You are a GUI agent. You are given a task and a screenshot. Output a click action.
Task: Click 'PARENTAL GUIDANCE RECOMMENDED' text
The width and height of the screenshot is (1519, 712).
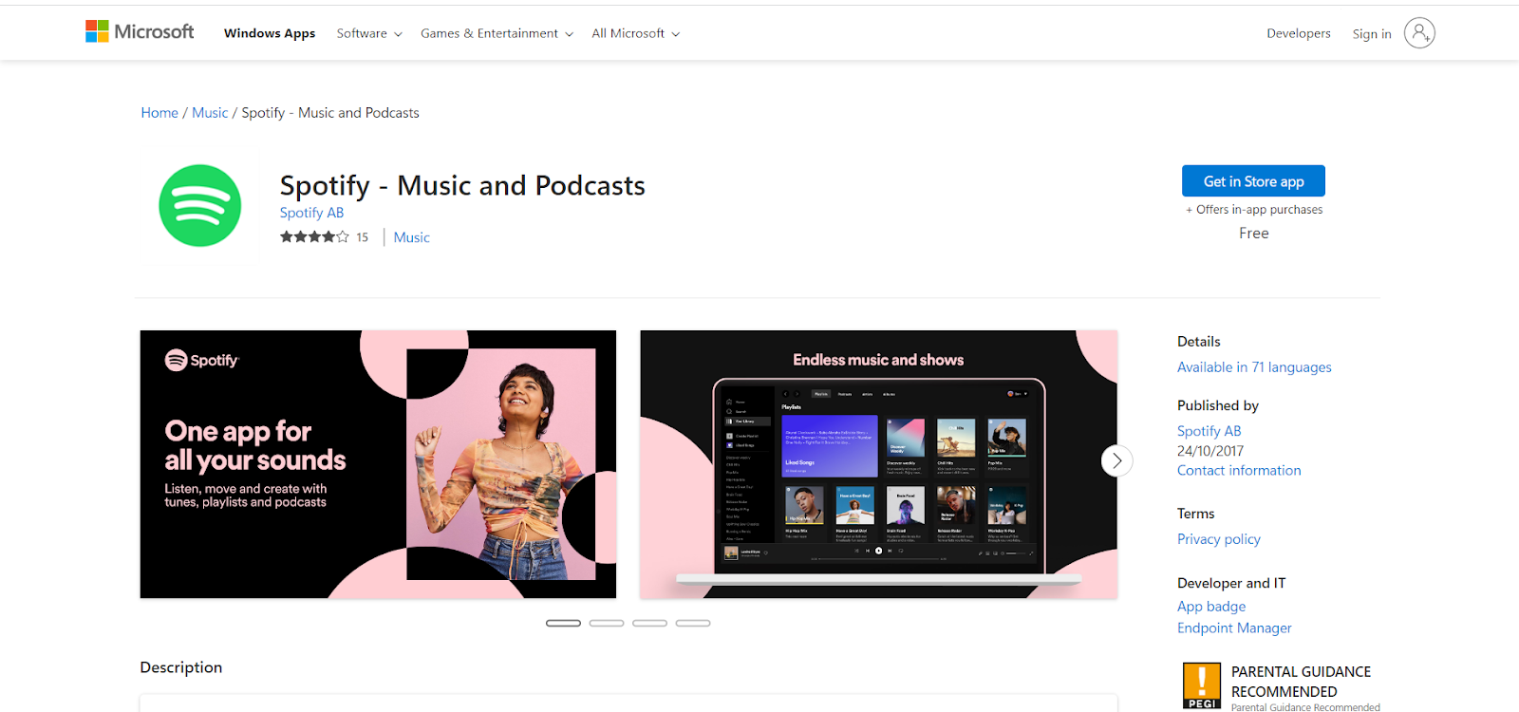pos(1301,682)
